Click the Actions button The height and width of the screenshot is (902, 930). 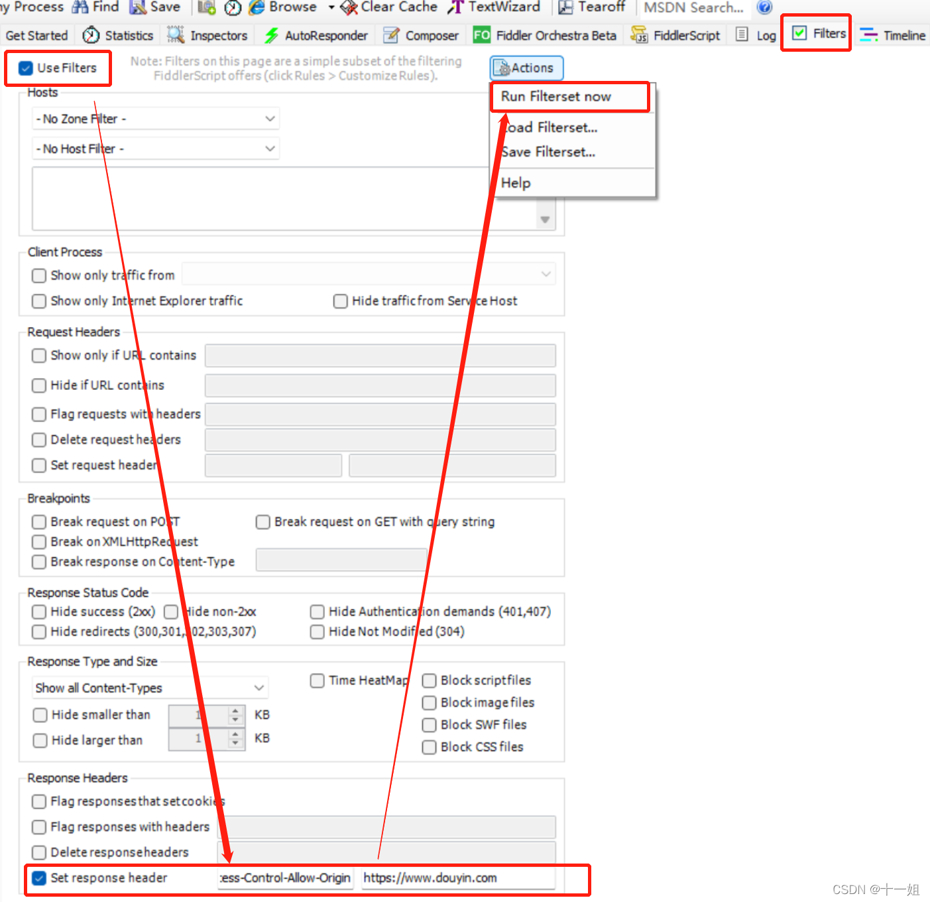pos(526,68)
